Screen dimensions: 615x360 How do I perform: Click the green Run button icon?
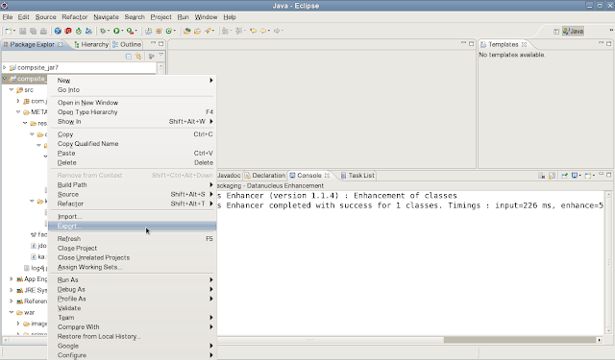(116, 31)
